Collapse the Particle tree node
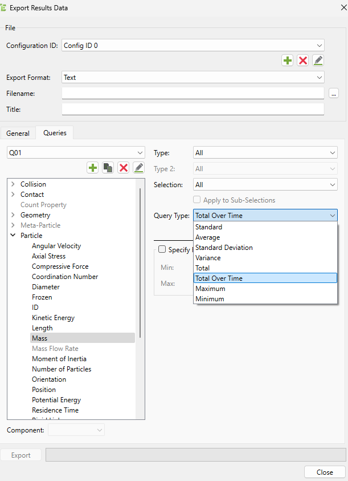The width and height of the screenshot is (348, 481). tap(13, 235)
